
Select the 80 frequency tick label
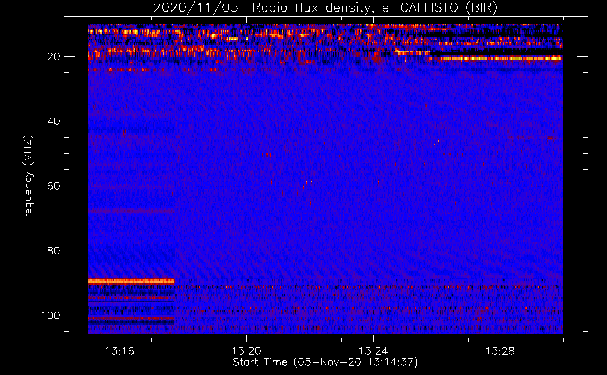(54, 251)
